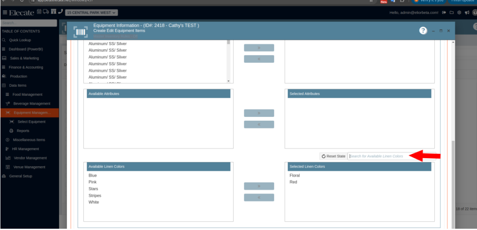
Task: Click Aluminum list scrollbar down arrow
Action: [229, 81]
